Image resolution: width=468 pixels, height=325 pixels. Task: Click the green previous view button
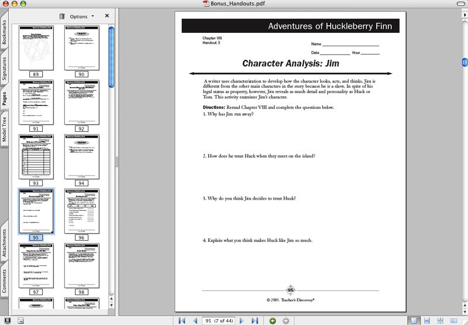tap(273, 321)
